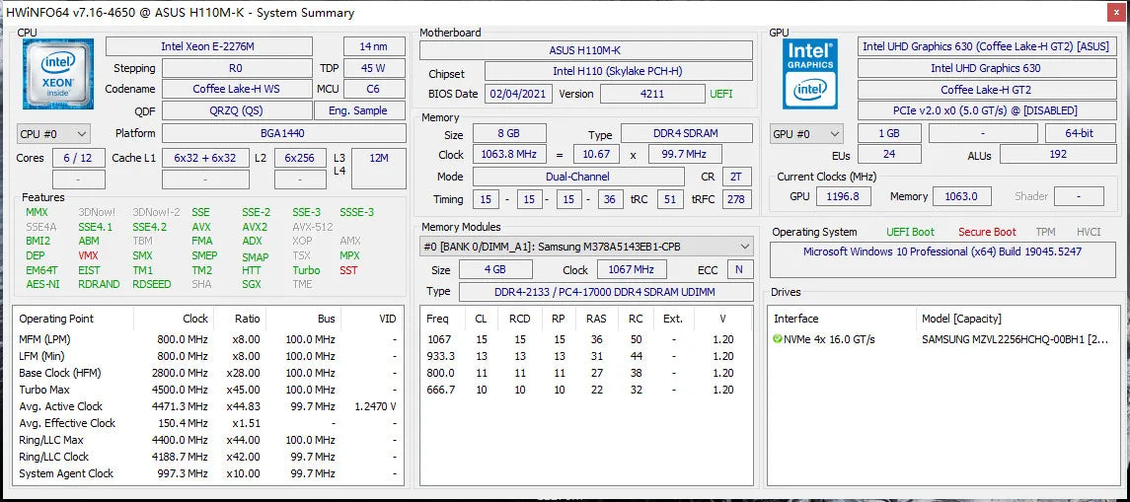Click the SGX feature label
Image resolution: width=1130 pixels, height=502 pixels.
[252, 284]
